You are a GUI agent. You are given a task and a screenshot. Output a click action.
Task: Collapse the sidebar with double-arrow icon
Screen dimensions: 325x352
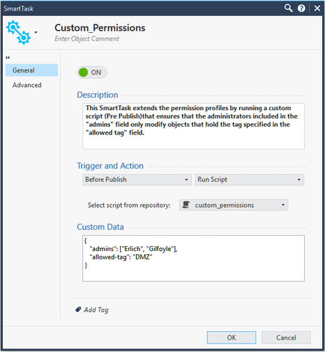point(8,57)
